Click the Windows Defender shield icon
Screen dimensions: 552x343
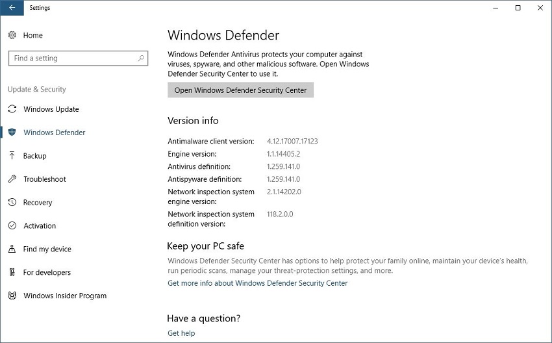click(x=12, y=133)
